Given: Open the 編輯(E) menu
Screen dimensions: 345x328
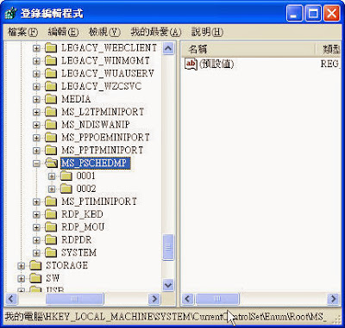Looking at the screenshot, I should coord(63,32).
